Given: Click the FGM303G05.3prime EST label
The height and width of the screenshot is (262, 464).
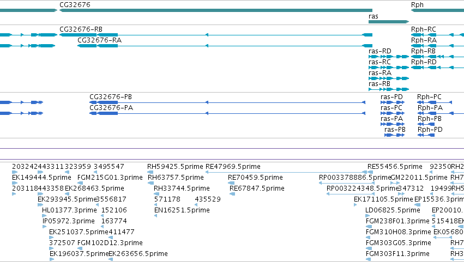Looking at the screenshot, I should (x=399, y=243).
